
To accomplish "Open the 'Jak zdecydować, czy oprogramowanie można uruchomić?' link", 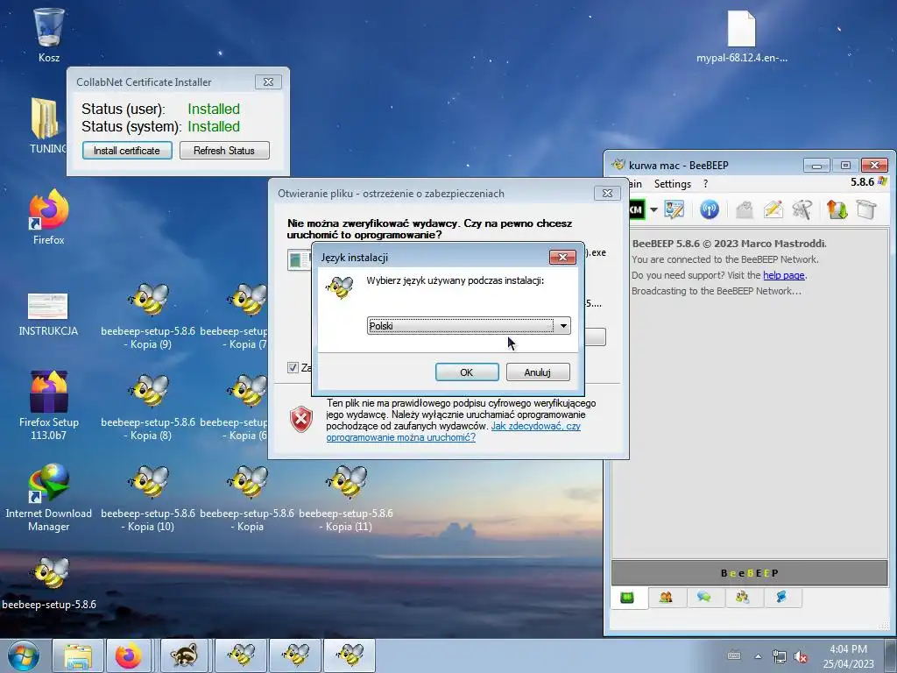I will [x=453, y=431].
